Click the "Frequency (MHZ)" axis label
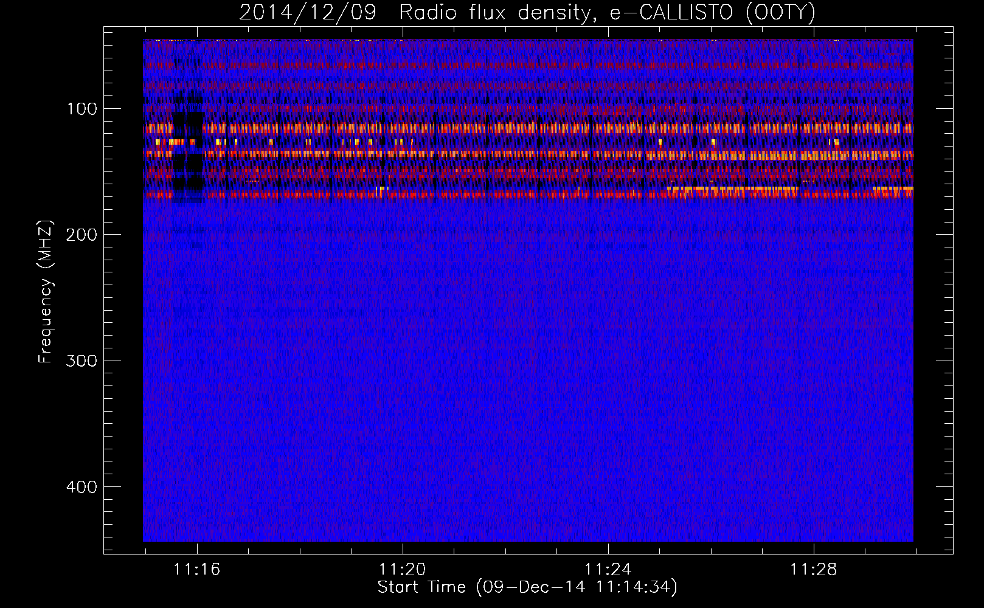984x608 pixels. pyautogui.click(x=46, y=292)
